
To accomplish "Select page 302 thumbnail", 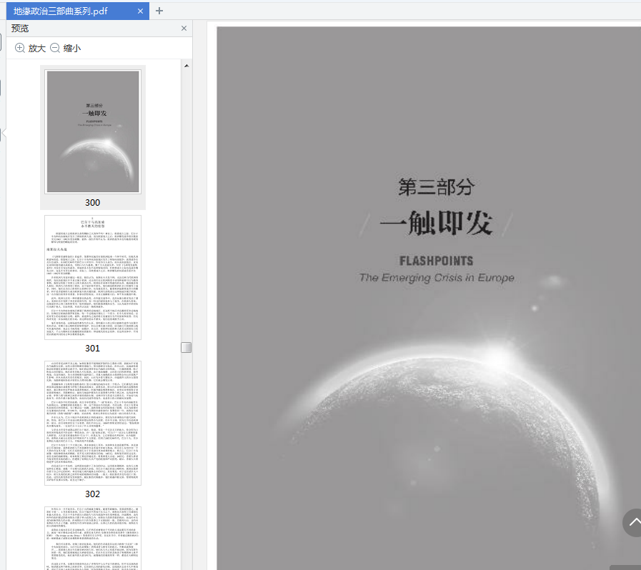I will 93,423.
